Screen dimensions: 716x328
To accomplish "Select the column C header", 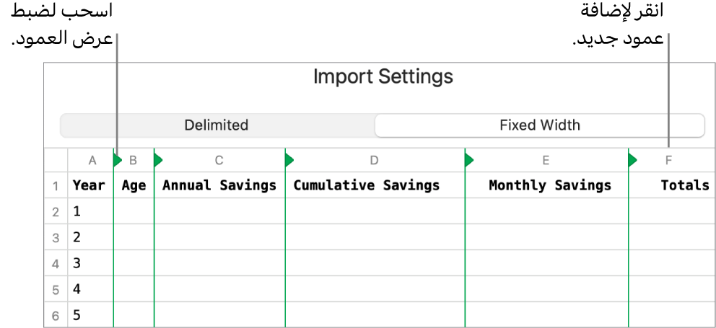I will point(219,160).
